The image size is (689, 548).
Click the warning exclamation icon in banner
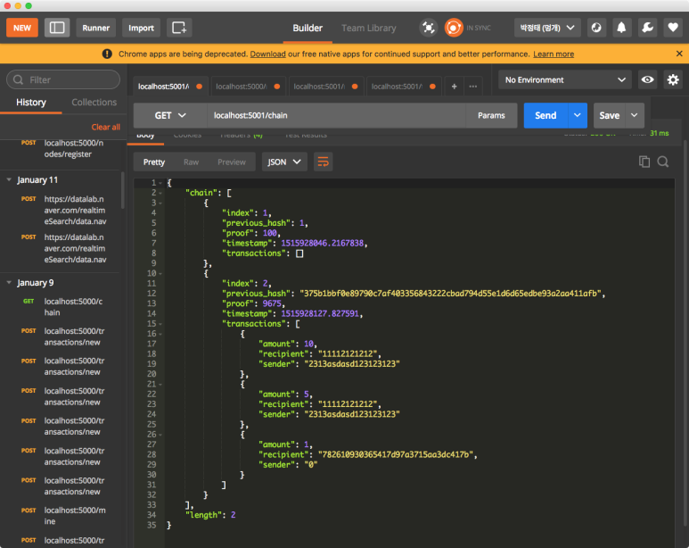click(x=107, y=54)
